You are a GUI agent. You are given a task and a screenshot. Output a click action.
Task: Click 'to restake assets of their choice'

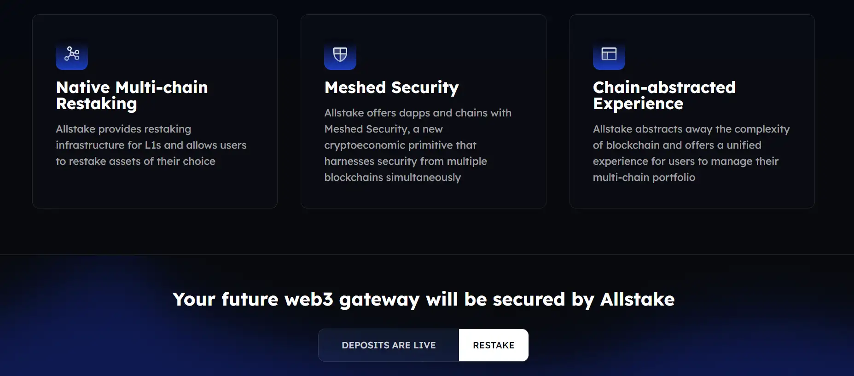(135, 161)
